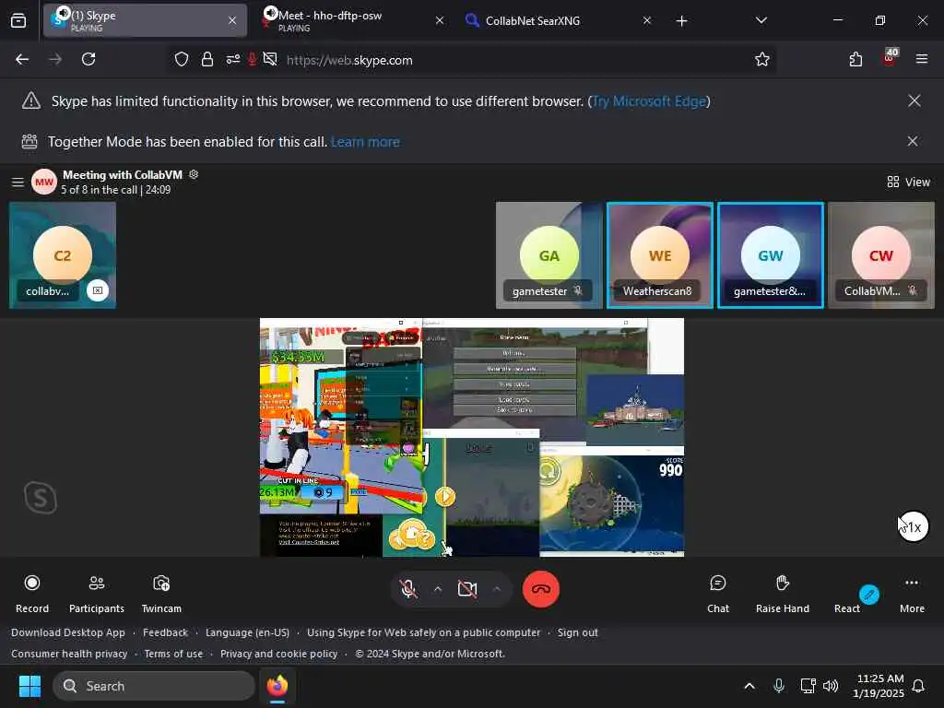Screen dimensions: 944x708
Task: Select the CollabVM... CW participant tile
Action: 881,255
